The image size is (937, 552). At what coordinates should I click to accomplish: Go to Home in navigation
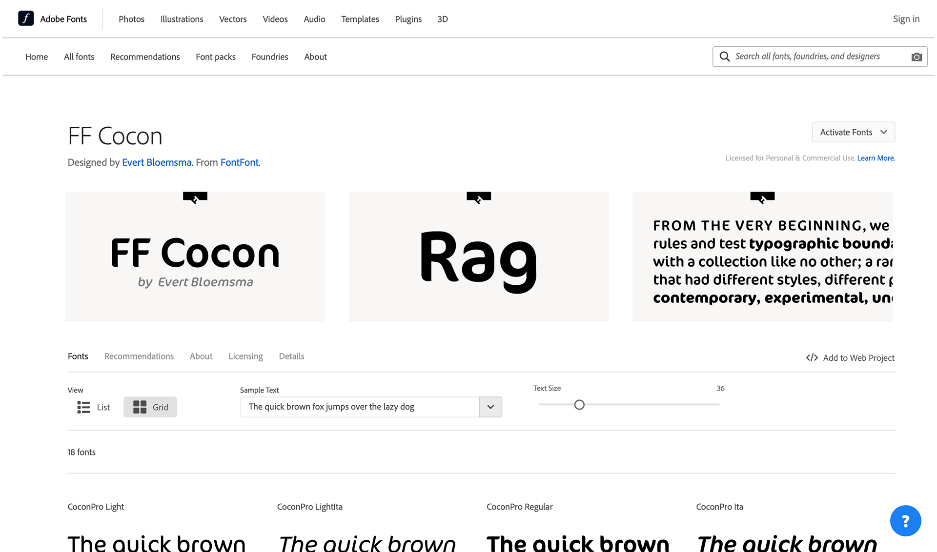37,57
